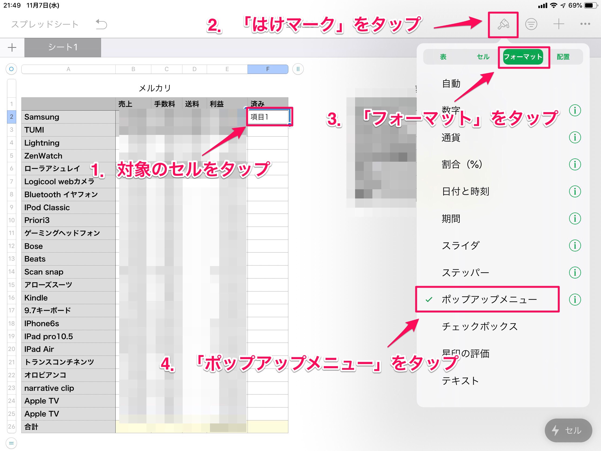Image resolution: width=601 pixels, height=451 pixels.
Task: Choose ポップアップメニュー format option
Action: tap(489, 300)
